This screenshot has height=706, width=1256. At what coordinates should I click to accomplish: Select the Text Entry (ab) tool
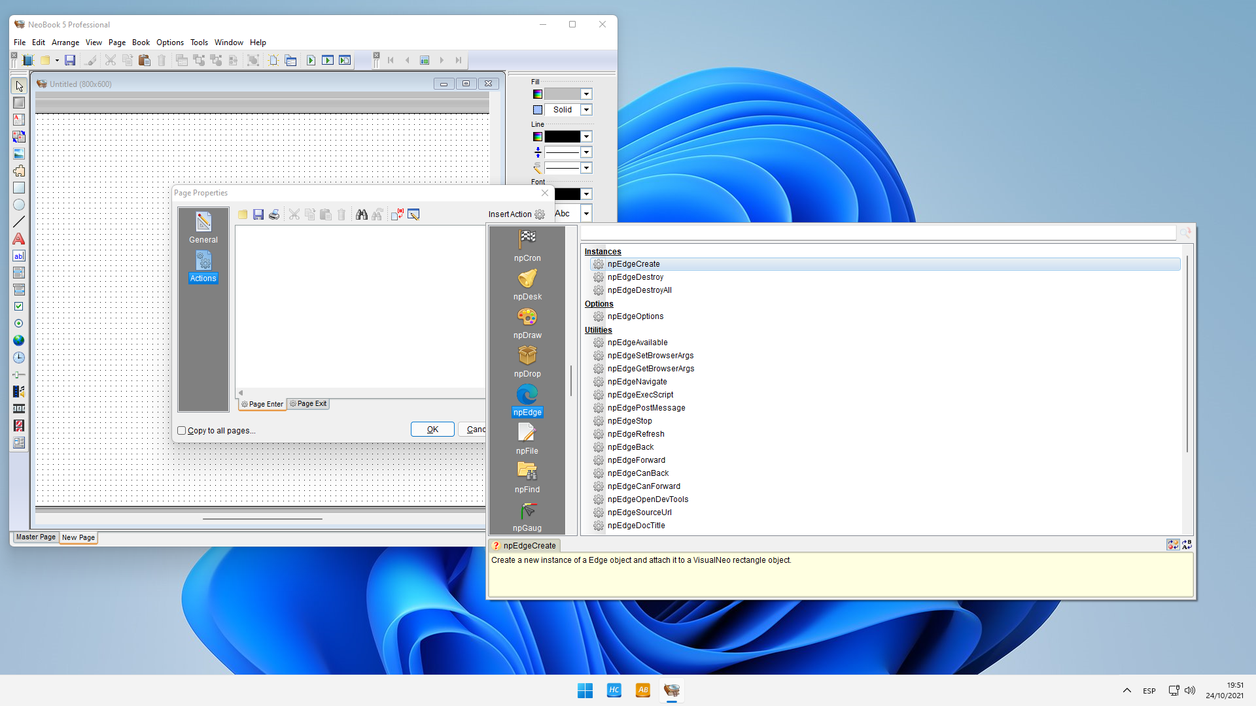[x=19, y=256]
